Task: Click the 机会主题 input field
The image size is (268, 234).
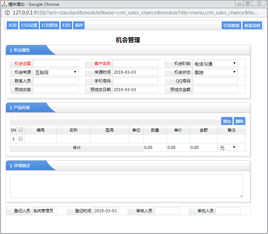Action: pyautogui.click(x=56, y=64)
